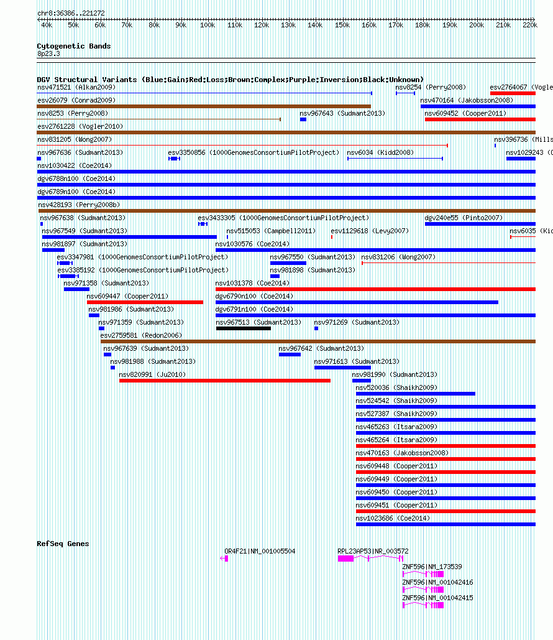Open the RPL23AP53|NR_003572 gene label
This screenshot has width=553, height=640.
pyautogui.click(x=373, y=552)
